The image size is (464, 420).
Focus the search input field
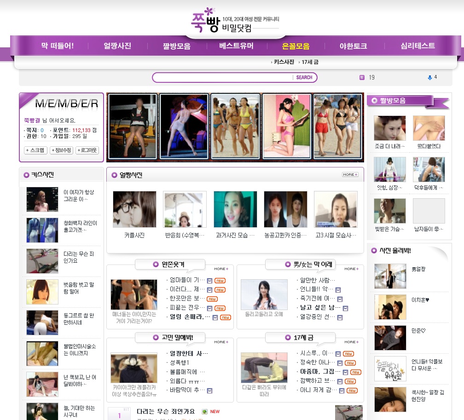click(223, 77)
